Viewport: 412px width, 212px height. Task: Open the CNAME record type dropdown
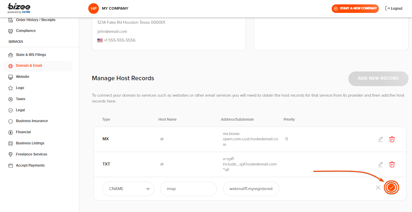click(x=128, y=189)
